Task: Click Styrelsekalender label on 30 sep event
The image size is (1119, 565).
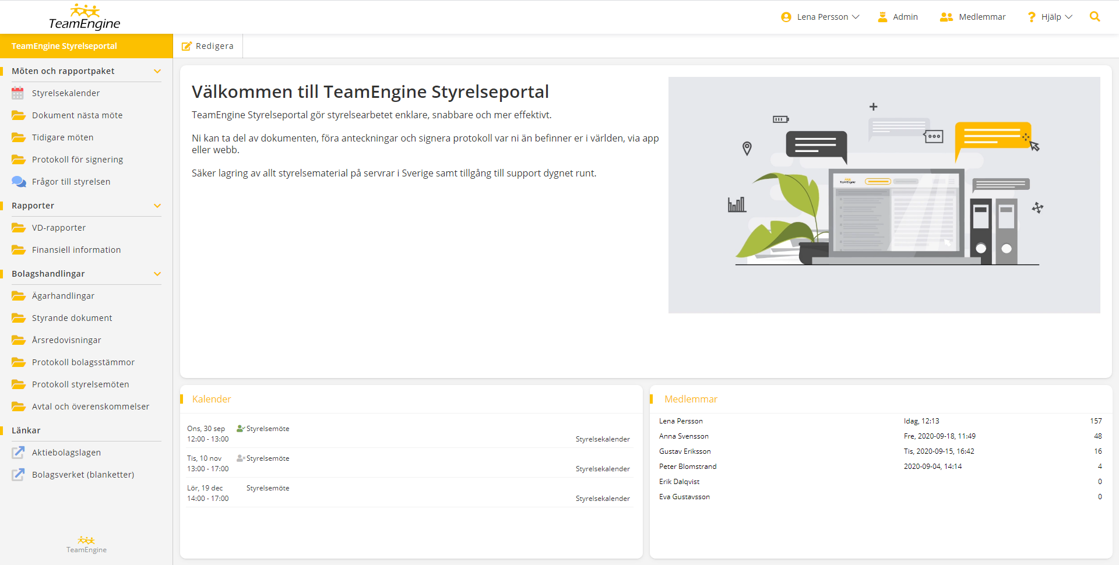Action: point(603,439)
